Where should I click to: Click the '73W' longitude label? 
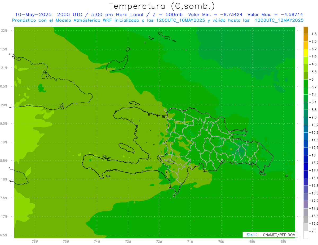pos(128,241)
